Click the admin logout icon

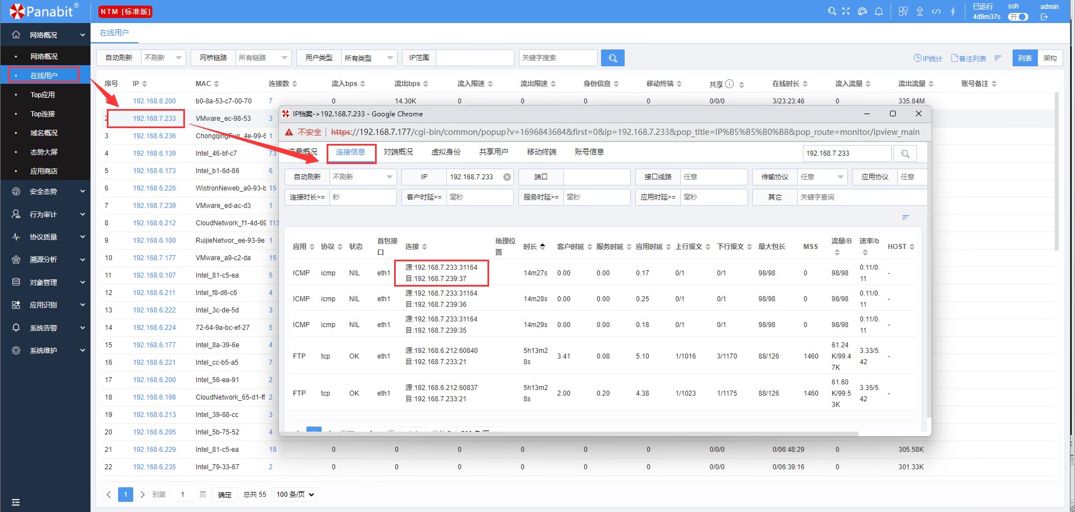(x=1044, y=17)
